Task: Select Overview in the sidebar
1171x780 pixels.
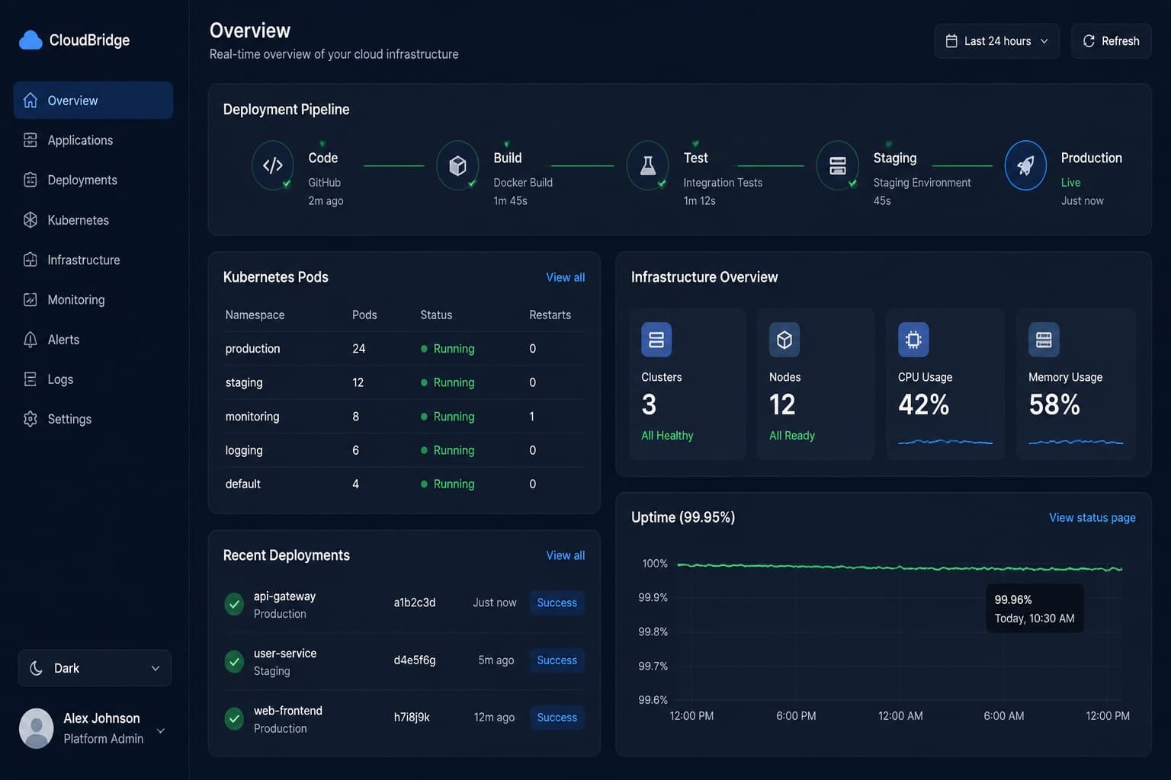Action: [93, 101]
